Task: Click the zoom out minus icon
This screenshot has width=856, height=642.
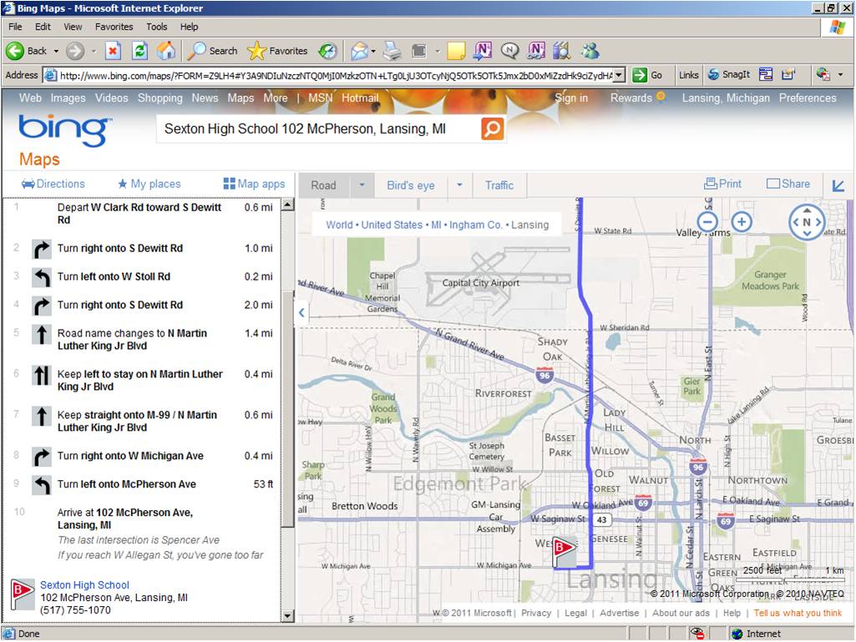Action: click(x=707, y=221)
